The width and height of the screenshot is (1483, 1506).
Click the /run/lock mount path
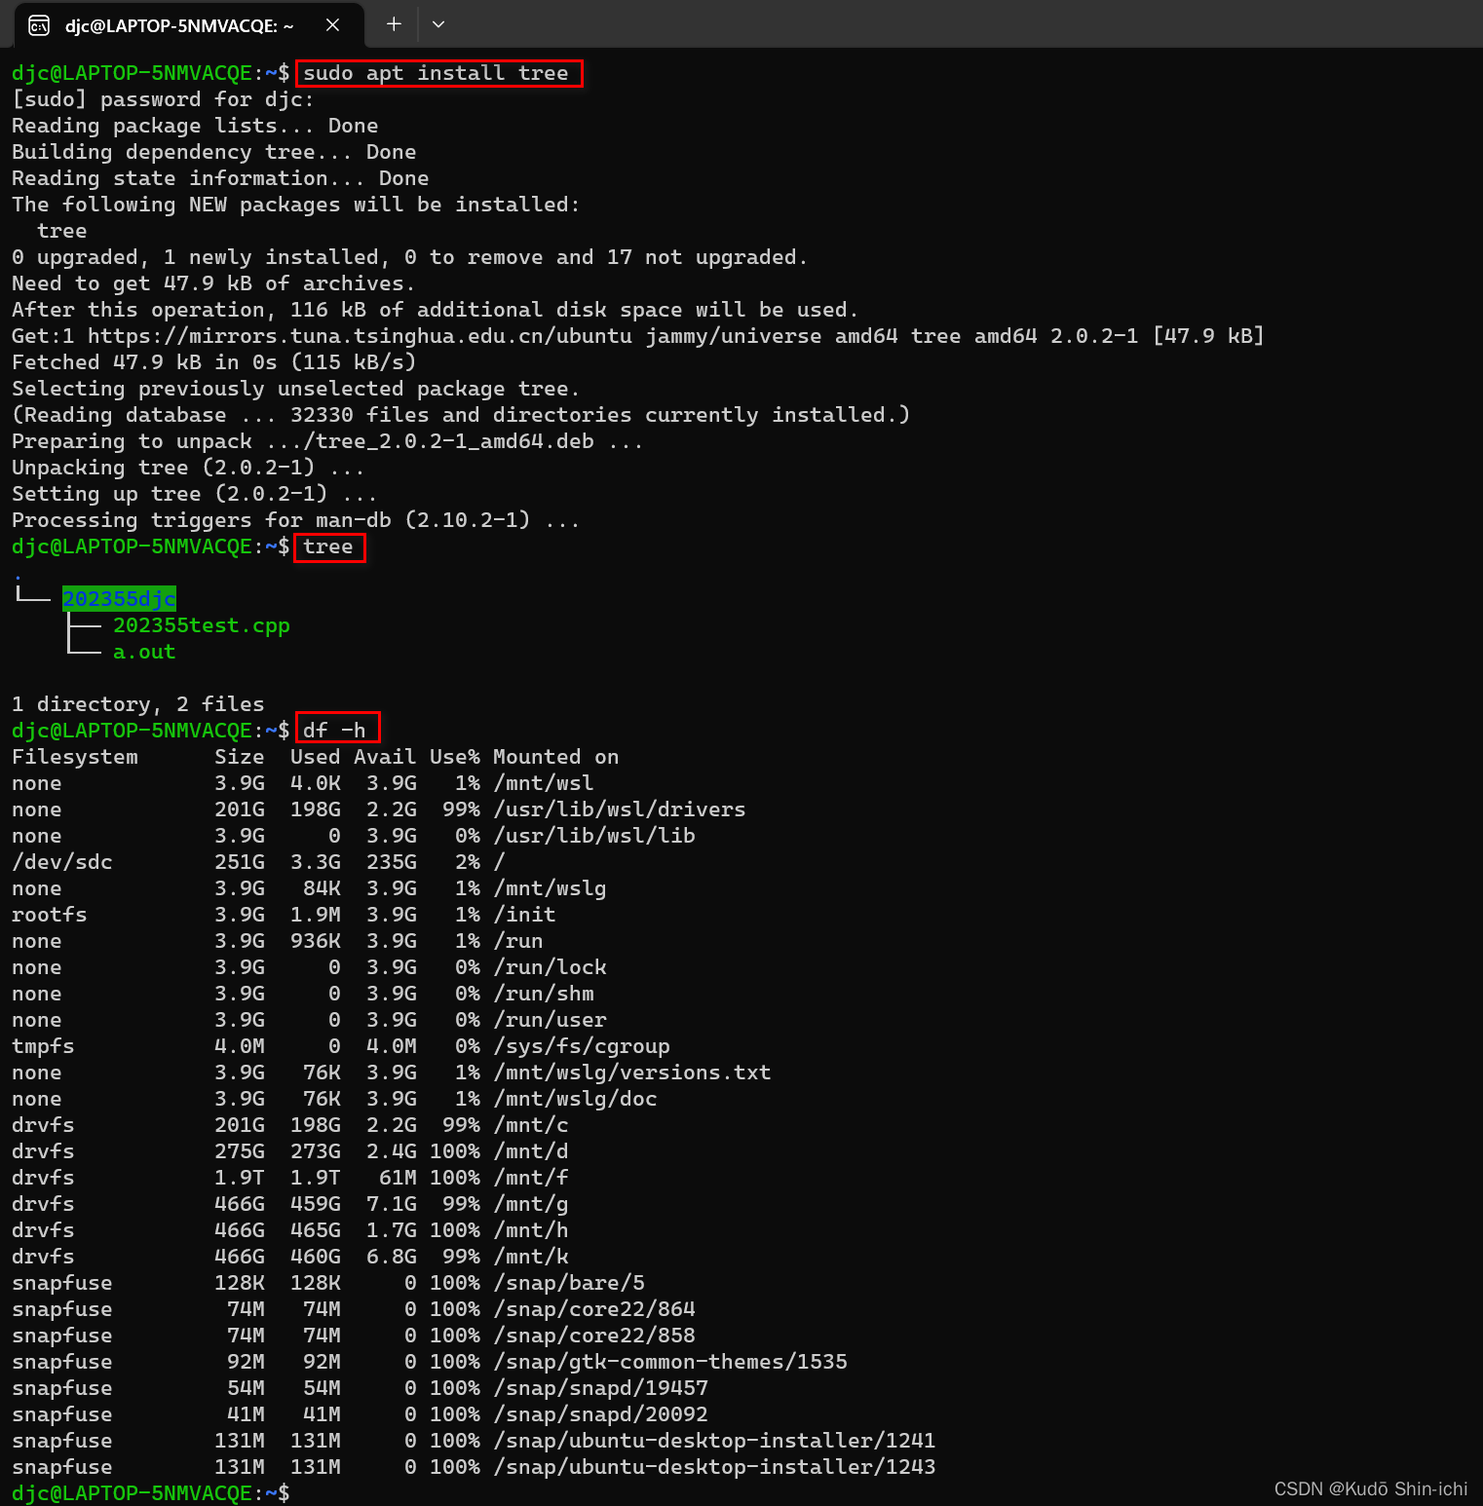[550, 967]
